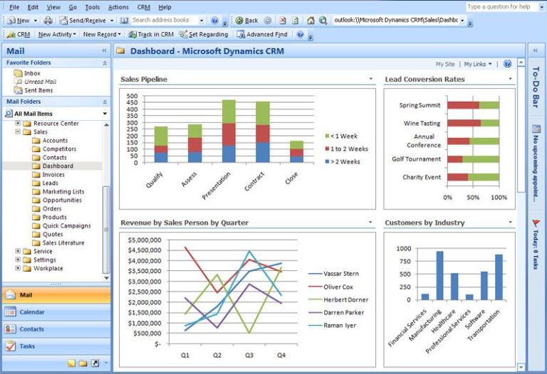Expand the Settings folder node

pos(18,260)
